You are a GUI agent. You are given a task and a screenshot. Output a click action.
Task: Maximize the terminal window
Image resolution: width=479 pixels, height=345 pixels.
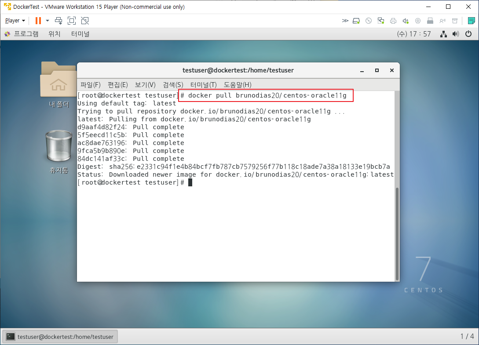click(x=377, y=70)
